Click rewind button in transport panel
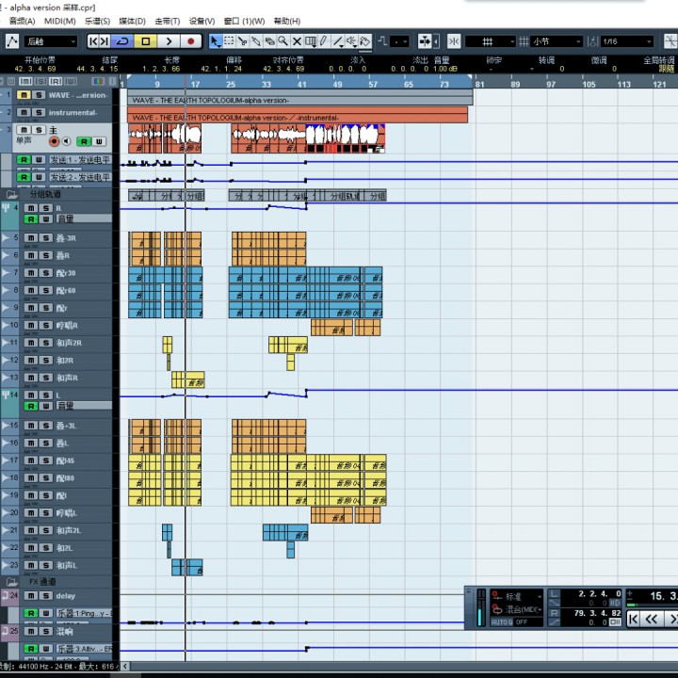Screen dimensions: 678x678 point(651,619)
